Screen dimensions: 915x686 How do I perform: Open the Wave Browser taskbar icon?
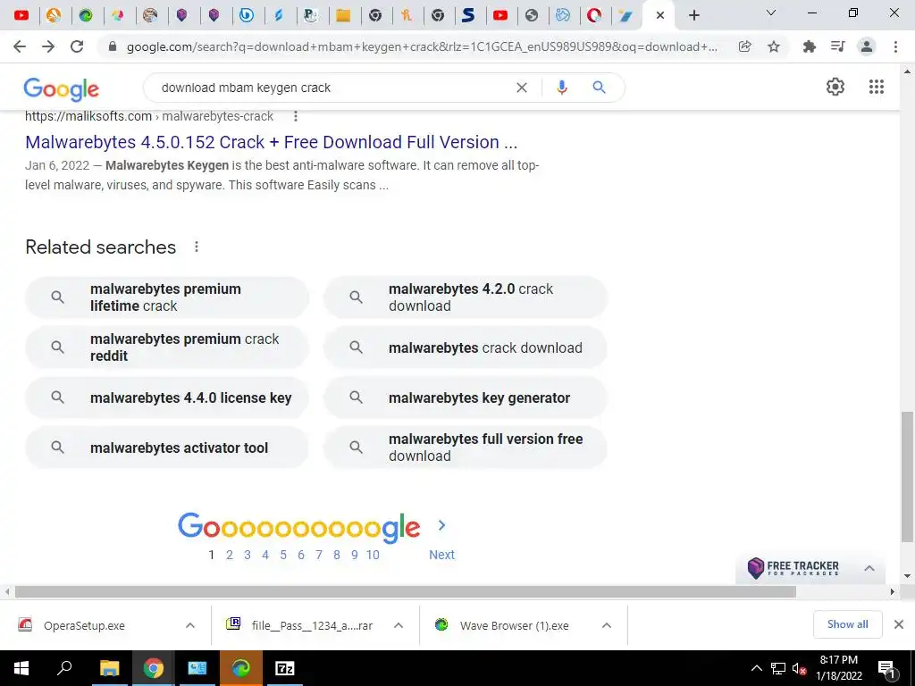click(x=241, y=668)
